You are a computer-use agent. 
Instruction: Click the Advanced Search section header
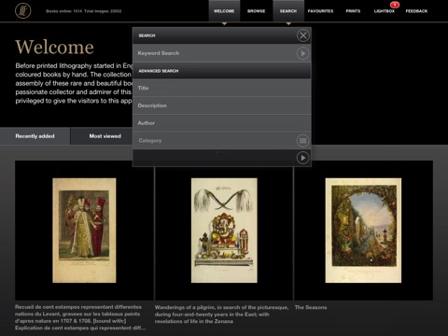pos(222,71)
